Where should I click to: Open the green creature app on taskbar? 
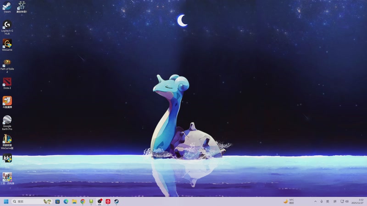point(91,201)
